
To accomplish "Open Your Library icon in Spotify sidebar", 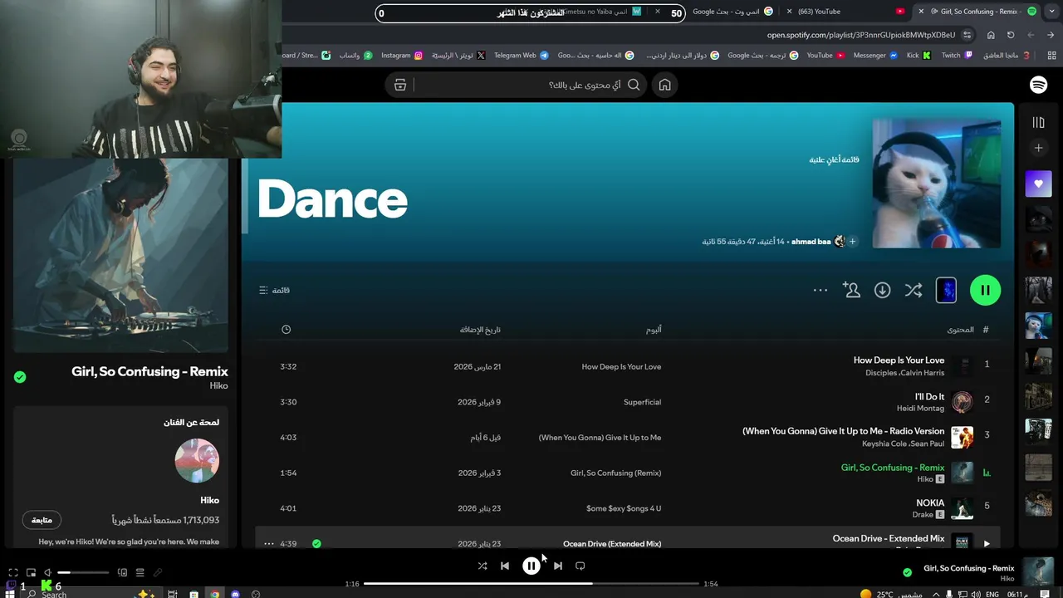I will point(1038,123).
